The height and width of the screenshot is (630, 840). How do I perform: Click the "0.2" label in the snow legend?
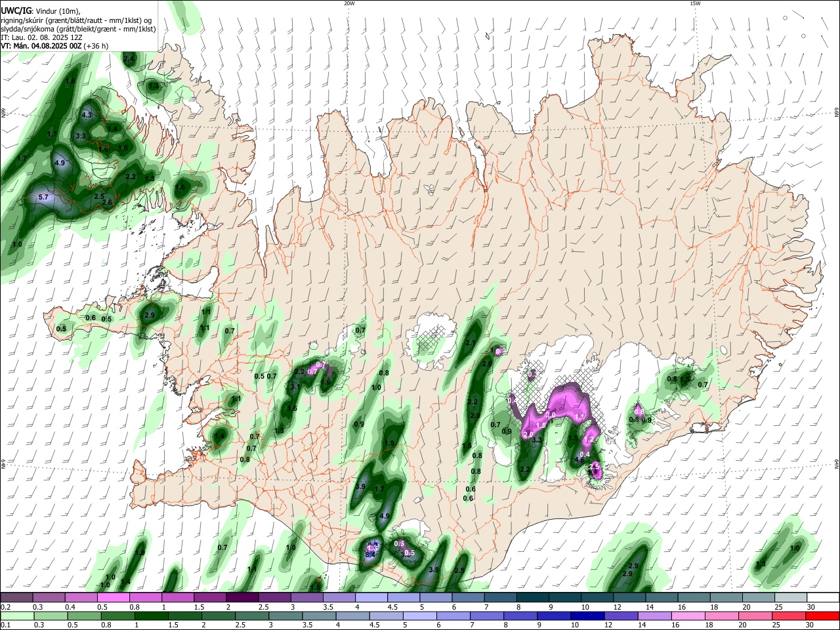(x=6, y=607)
